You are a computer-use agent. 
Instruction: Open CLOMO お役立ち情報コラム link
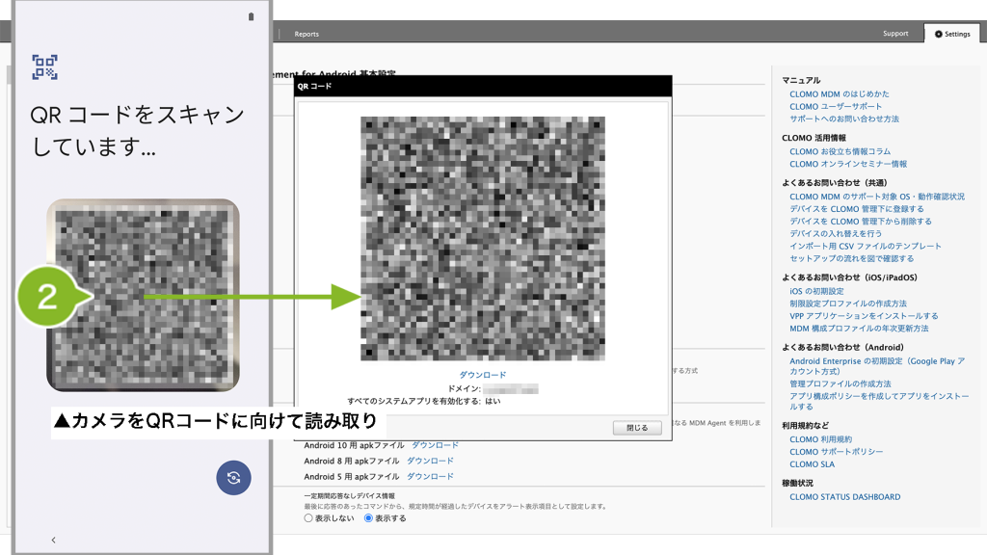pos(840,151)
